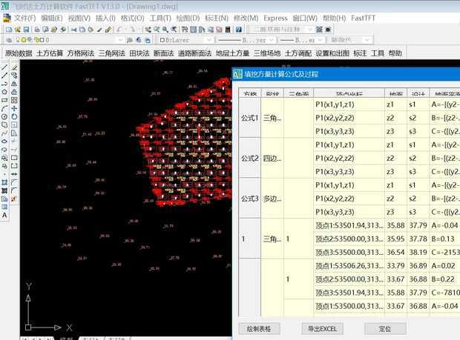The height and width of the screenshot is (340, 460).
Task: Select the A=0.02 cell
Action: [x=444, y=266]
